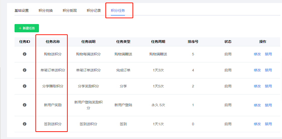Click the task name 单笔订单送积分

coord(53,70)
